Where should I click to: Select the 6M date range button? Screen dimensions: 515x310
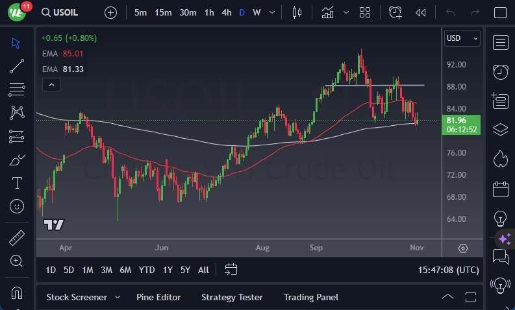125,270
